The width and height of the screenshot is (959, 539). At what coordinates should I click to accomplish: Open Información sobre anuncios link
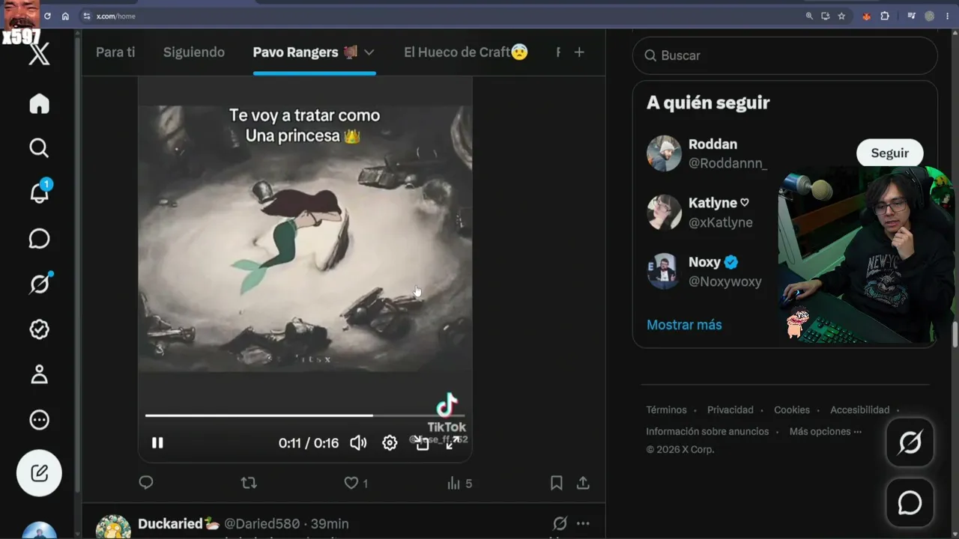click(x=707, y=431)
